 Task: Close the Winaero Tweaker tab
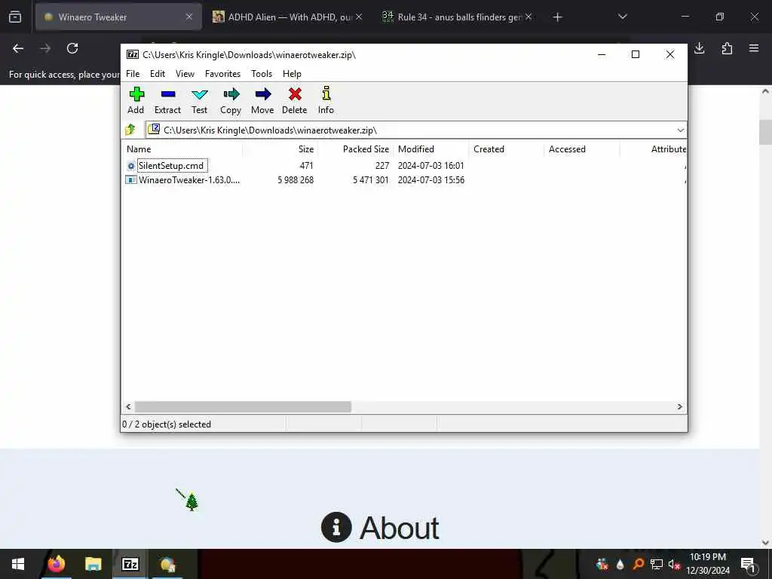(189, 17)
